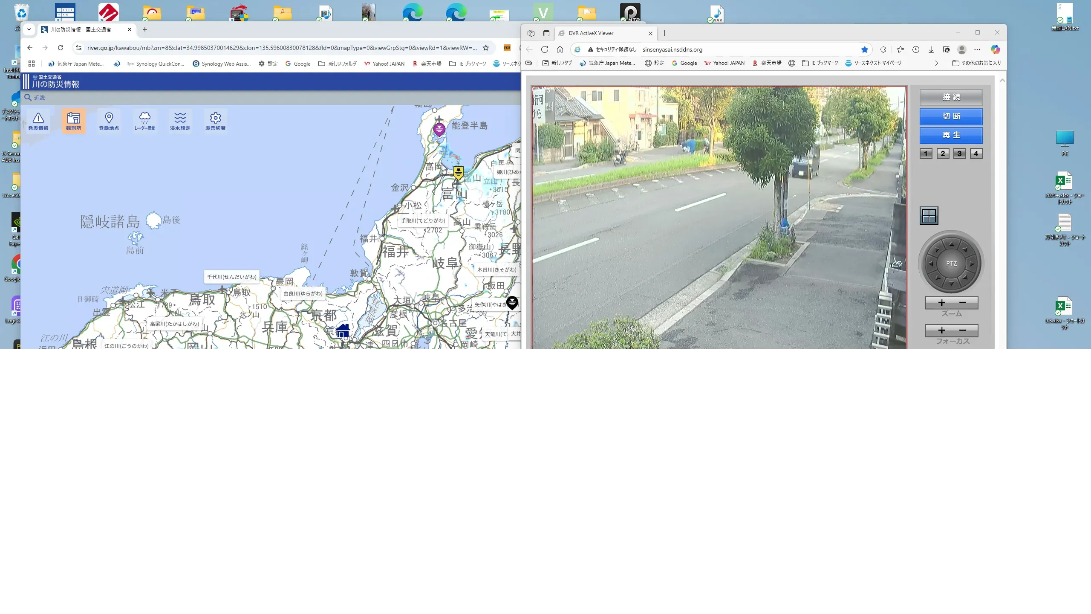
Task: Switch to camera channel 4
Action: [x=976, y=153]
